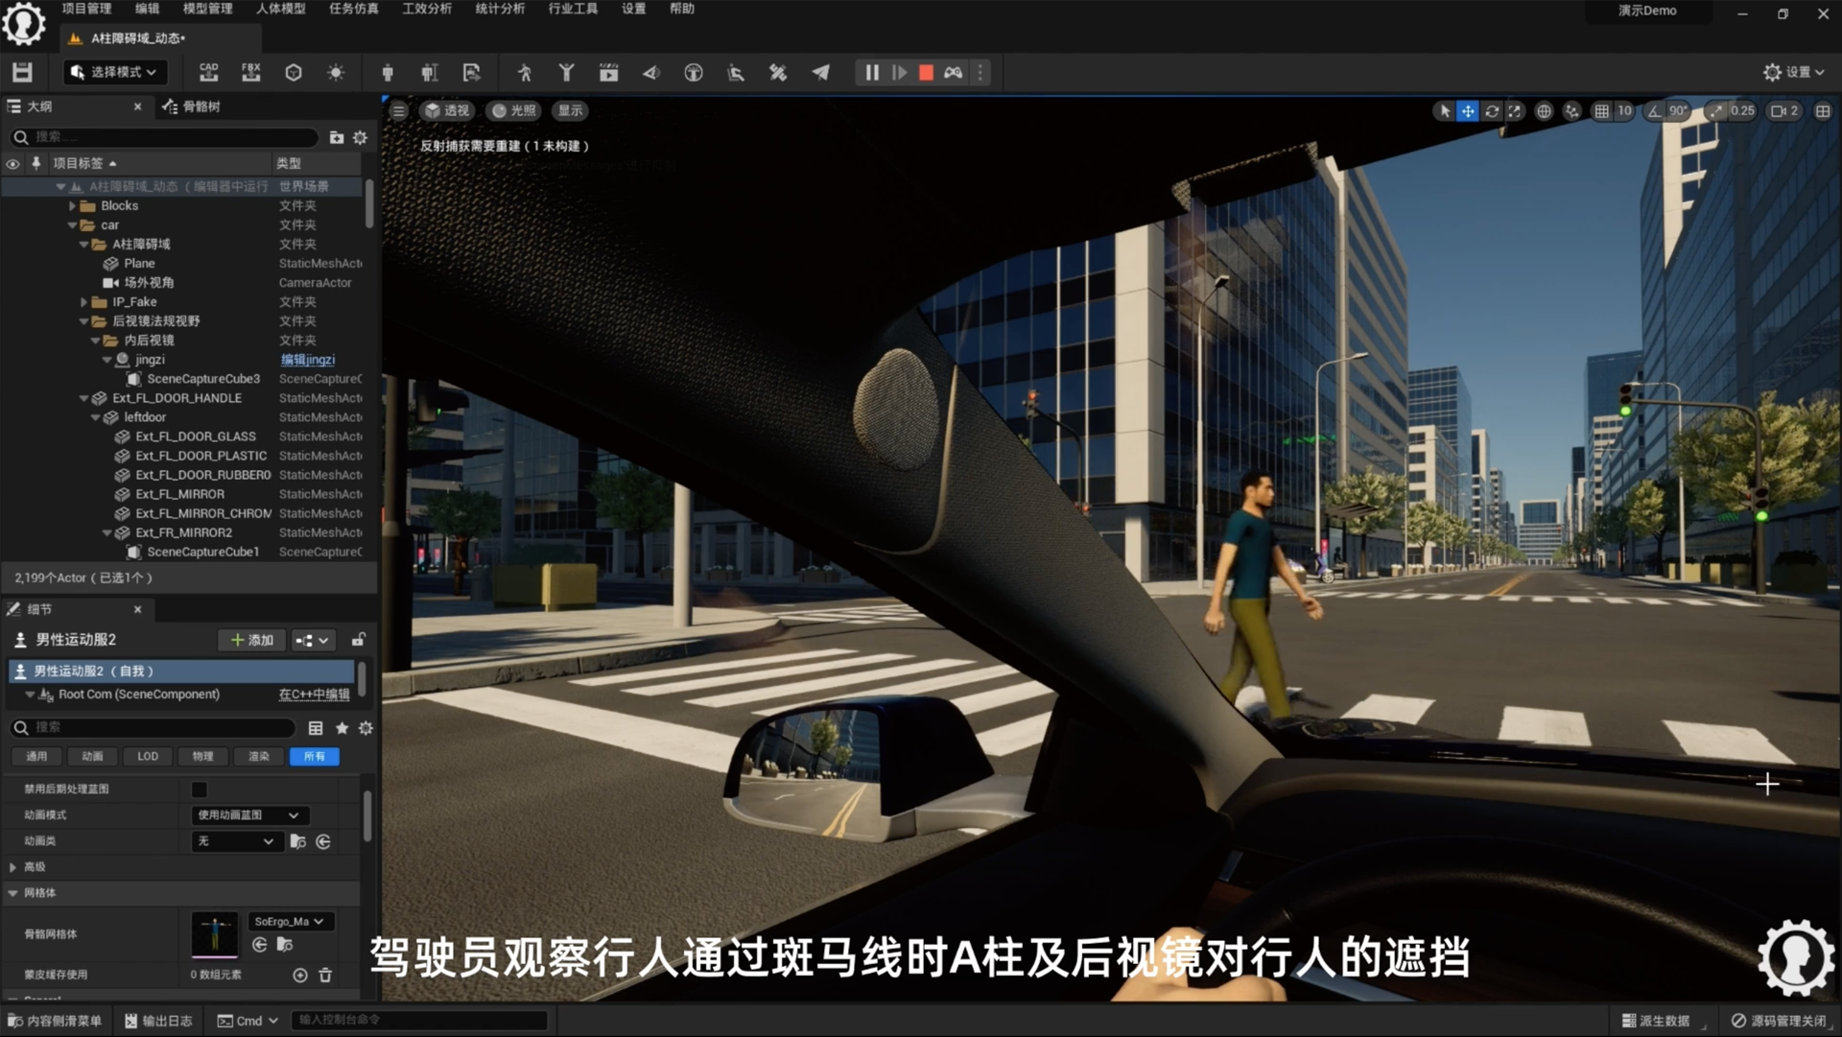Image resolution: width=1842 pixels, height=1037 pixels.
Task: Click the outliner search field
Action: tap(163, 137)
